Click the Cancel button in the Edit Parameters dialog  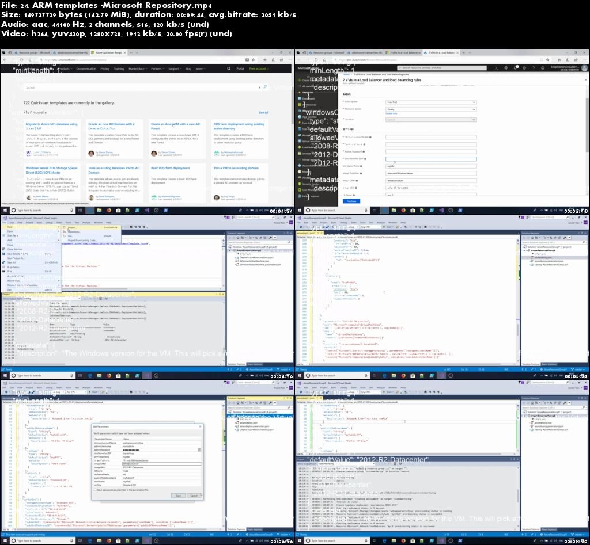click(x=194, y=496)
